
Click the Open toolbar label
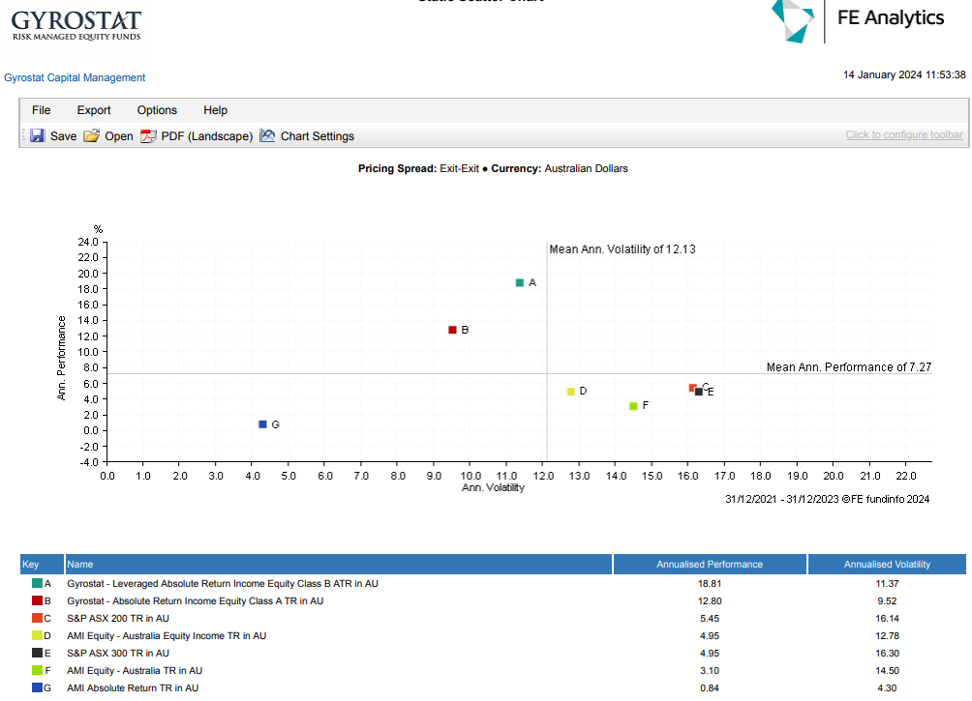click(119, 136)
